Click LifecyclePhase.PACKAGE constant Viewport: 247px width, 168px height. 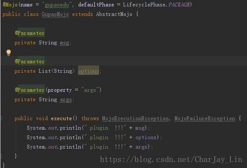coord(156,5)
